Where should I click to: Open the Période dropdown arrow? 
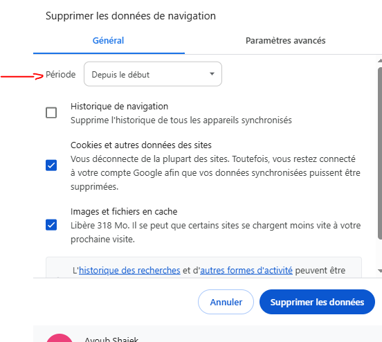[212, 74]
